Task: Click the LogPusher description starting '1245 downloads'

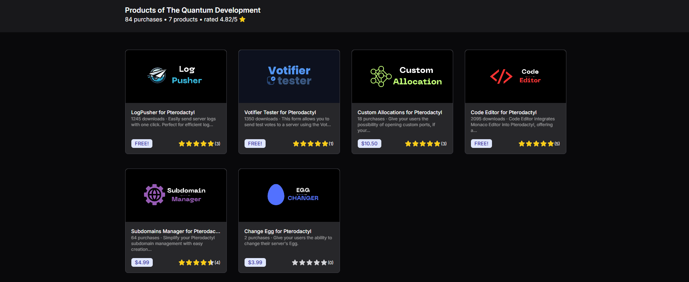Action: tap(173, 122)
